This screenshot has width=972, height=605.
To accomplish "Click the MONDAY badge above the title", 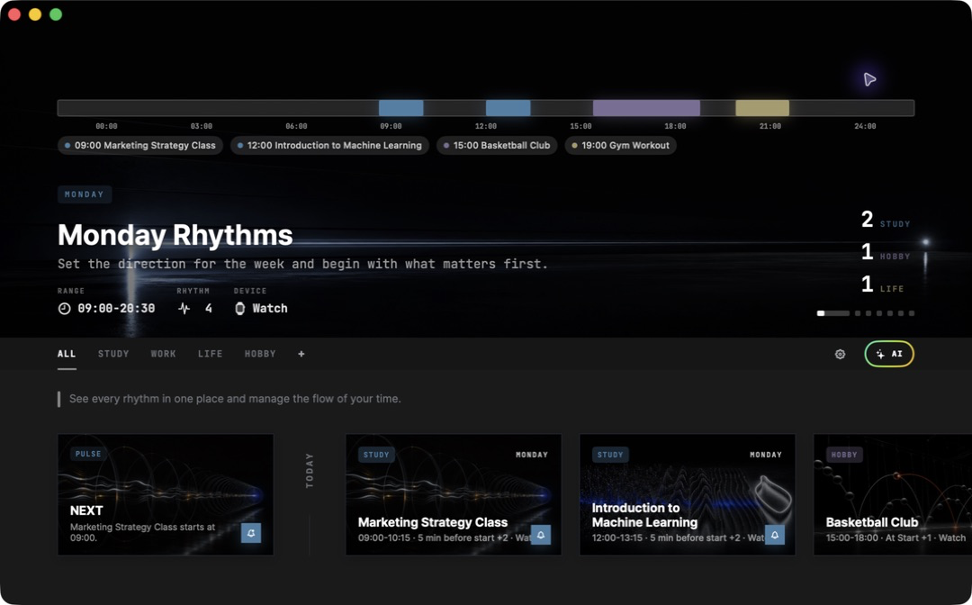I will coord(85,194).
